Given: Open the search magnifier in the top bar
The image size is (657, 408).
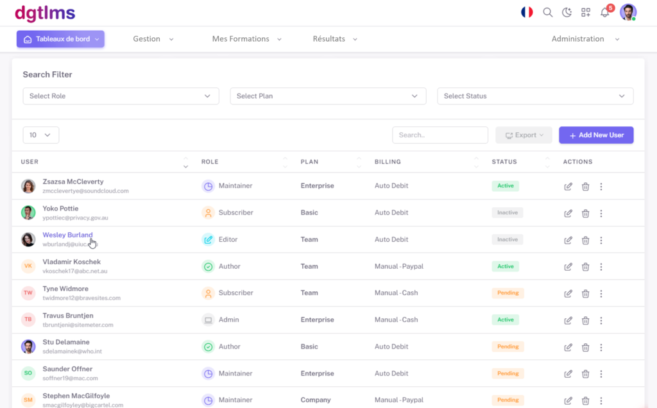Looking at the screenshot, I should 548,12.
